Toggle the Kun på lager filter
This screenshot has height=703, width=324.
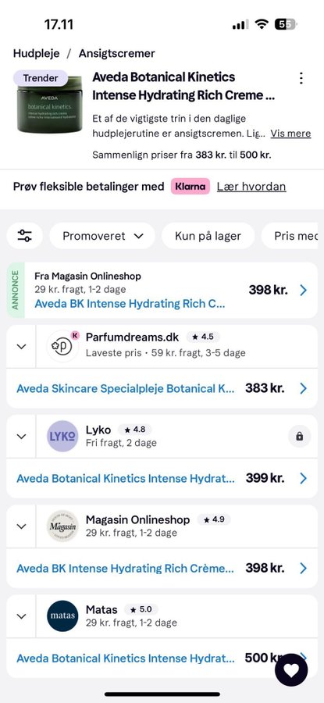[x=208, y=236]
